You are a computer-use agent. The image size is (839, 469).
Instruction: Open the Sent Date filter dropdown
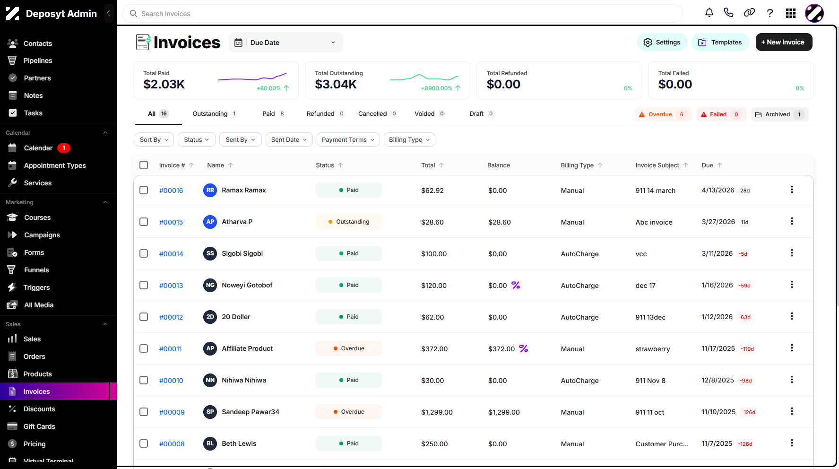(x=289, y=139)
